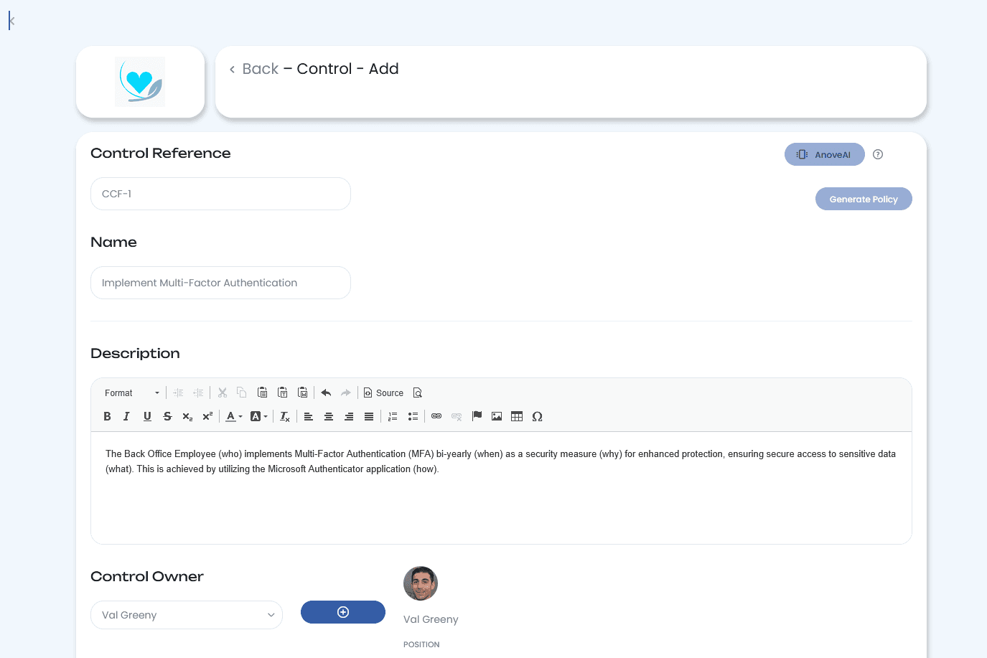Click the undo arrow icon
Screen dimensions: 987x658
[326, 393]
